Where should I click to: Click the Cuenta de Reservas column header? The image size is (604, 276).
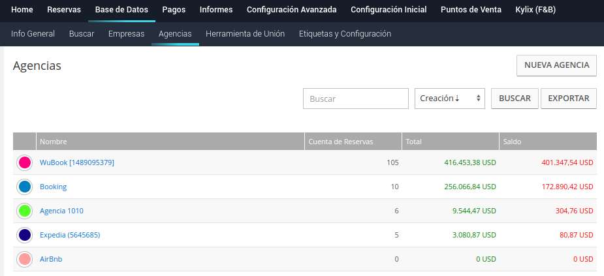pyautogui.click(x=353, y=142)
